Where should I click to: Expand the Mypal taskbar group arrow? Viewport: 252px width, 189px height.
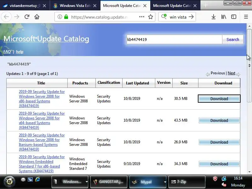pos(165,182)
